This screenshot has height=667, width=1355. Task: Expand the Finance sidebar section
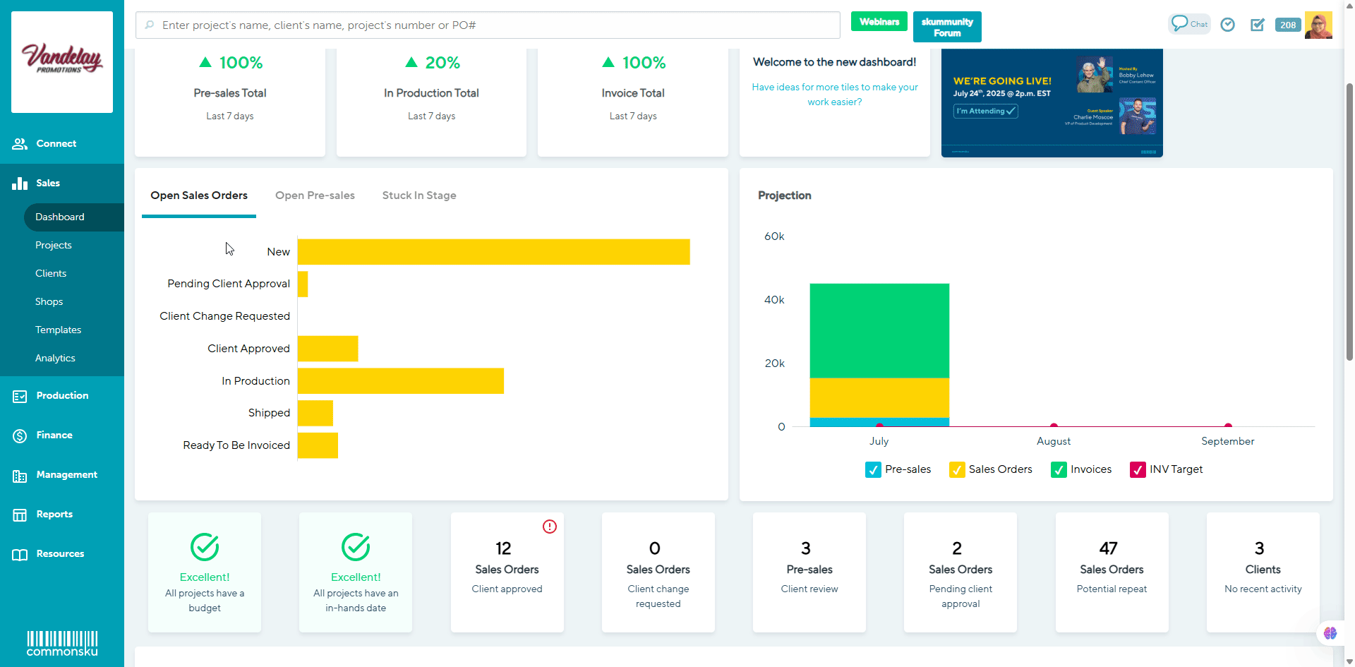[x=54, y=435]
